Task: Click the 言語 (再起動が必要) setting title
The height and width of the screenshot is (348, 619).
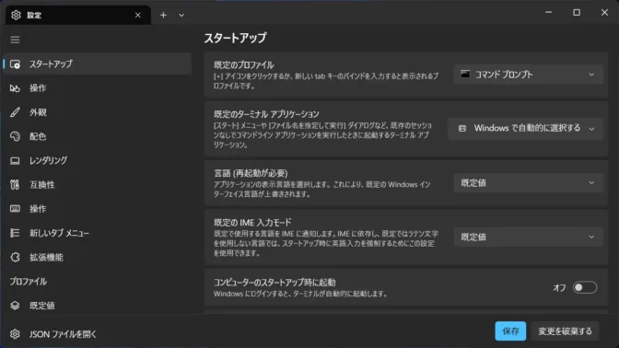Action: (x=251, y=173)
